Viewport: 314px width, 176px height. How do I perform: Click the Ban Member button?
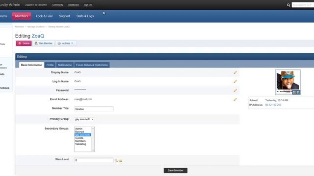(x=44, y=44)
